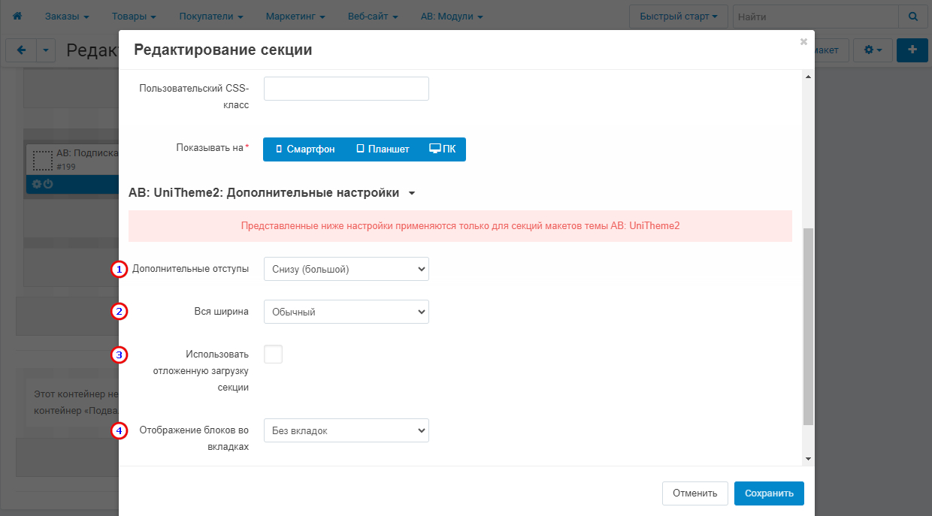Screen dimensions: 932x516
Task: Click the back arrow button
Action: pos(21,50)
